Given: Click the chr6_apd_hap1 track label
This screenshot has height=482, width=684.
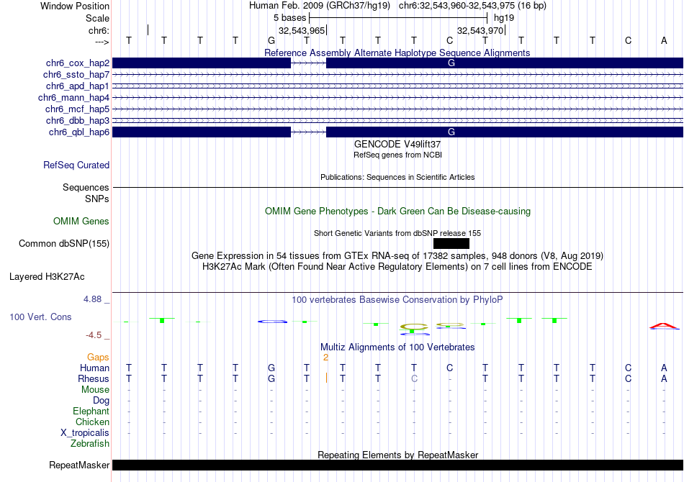Looking at the screenshot, I should pyautogui.click(x=78, y=86).
